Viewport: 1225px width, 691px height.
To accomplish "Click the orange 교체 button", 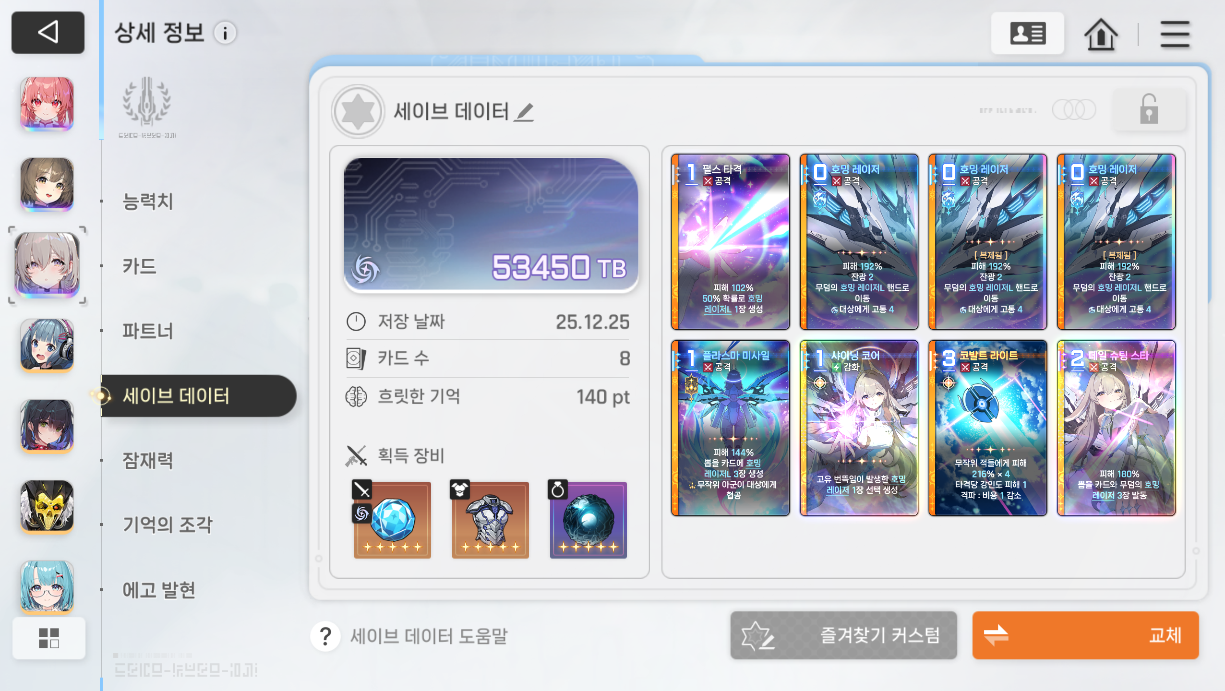I will 1085,635.
